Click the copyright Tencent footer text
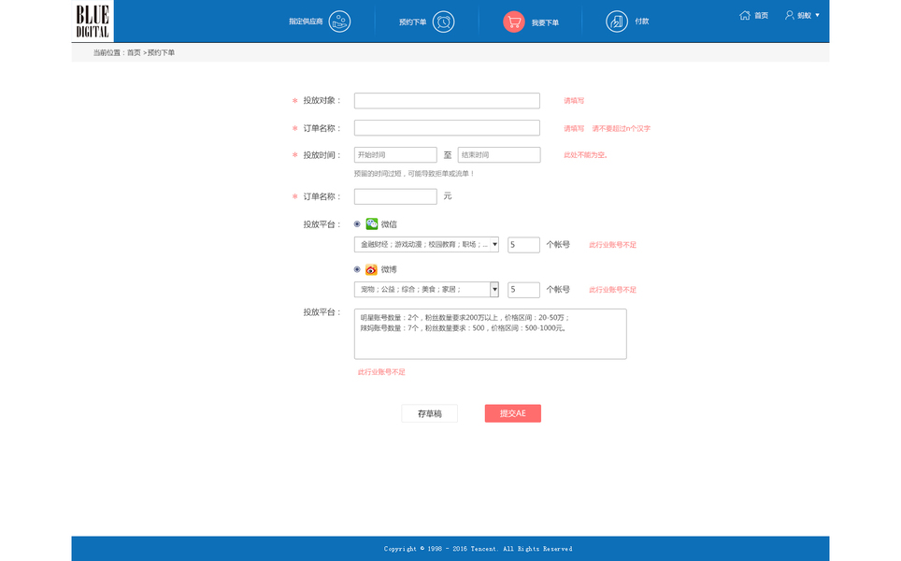The width and height of the screenshot is (901, 561). click(x=479, y=549)
